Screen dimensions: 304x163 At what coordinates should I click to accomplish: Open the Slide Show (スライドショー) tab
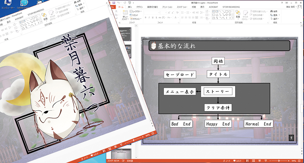click(x=182, y=7)
